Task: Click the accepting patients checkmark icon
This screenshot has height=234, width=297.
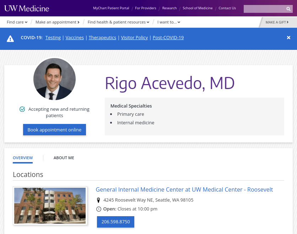Action: click(x=22, y=109)
